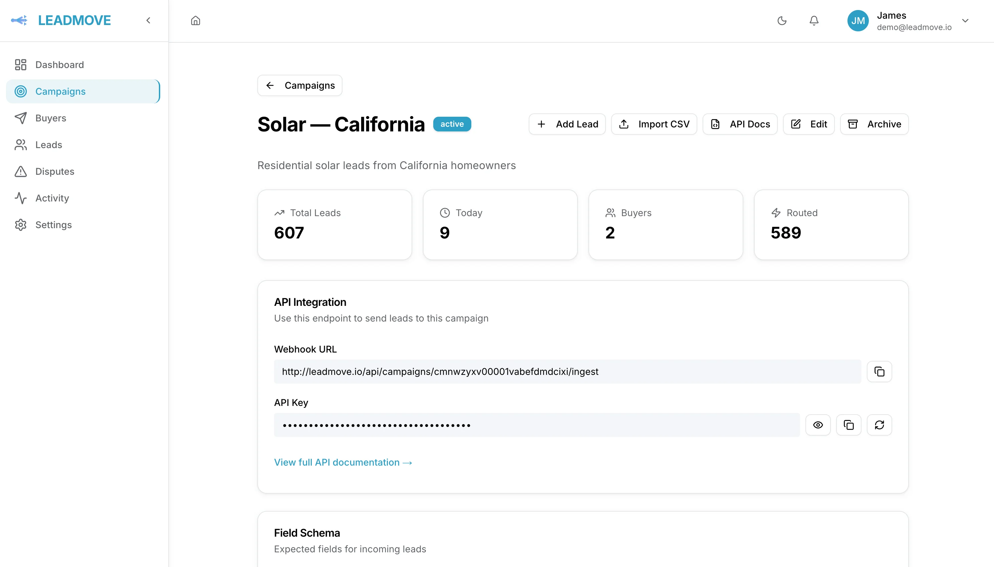Go back to Campaigns list

point(300,85)
